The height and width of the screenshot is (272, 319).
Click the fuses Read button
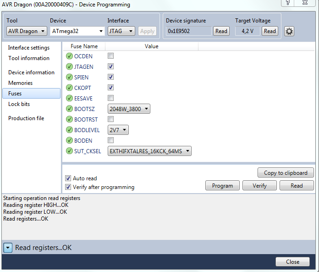[x=297, y=185]
